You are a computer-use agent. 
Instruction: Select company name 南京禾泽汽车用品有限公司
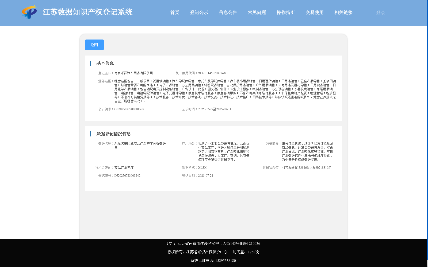click(133, 73)
